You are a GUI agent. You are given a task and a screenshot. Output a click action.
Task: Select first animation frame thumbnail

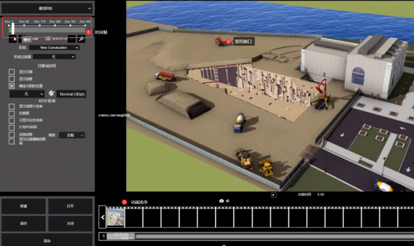click(116, 217)
